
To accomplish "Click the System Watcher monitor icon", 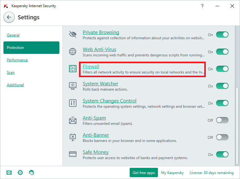I will click(73, 86).
